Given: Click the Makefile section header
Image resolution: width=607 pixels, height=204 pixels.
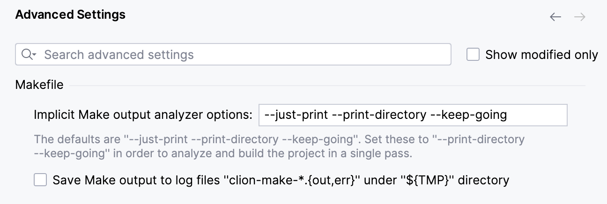Looking at the screenshot, I should (39, 85).
